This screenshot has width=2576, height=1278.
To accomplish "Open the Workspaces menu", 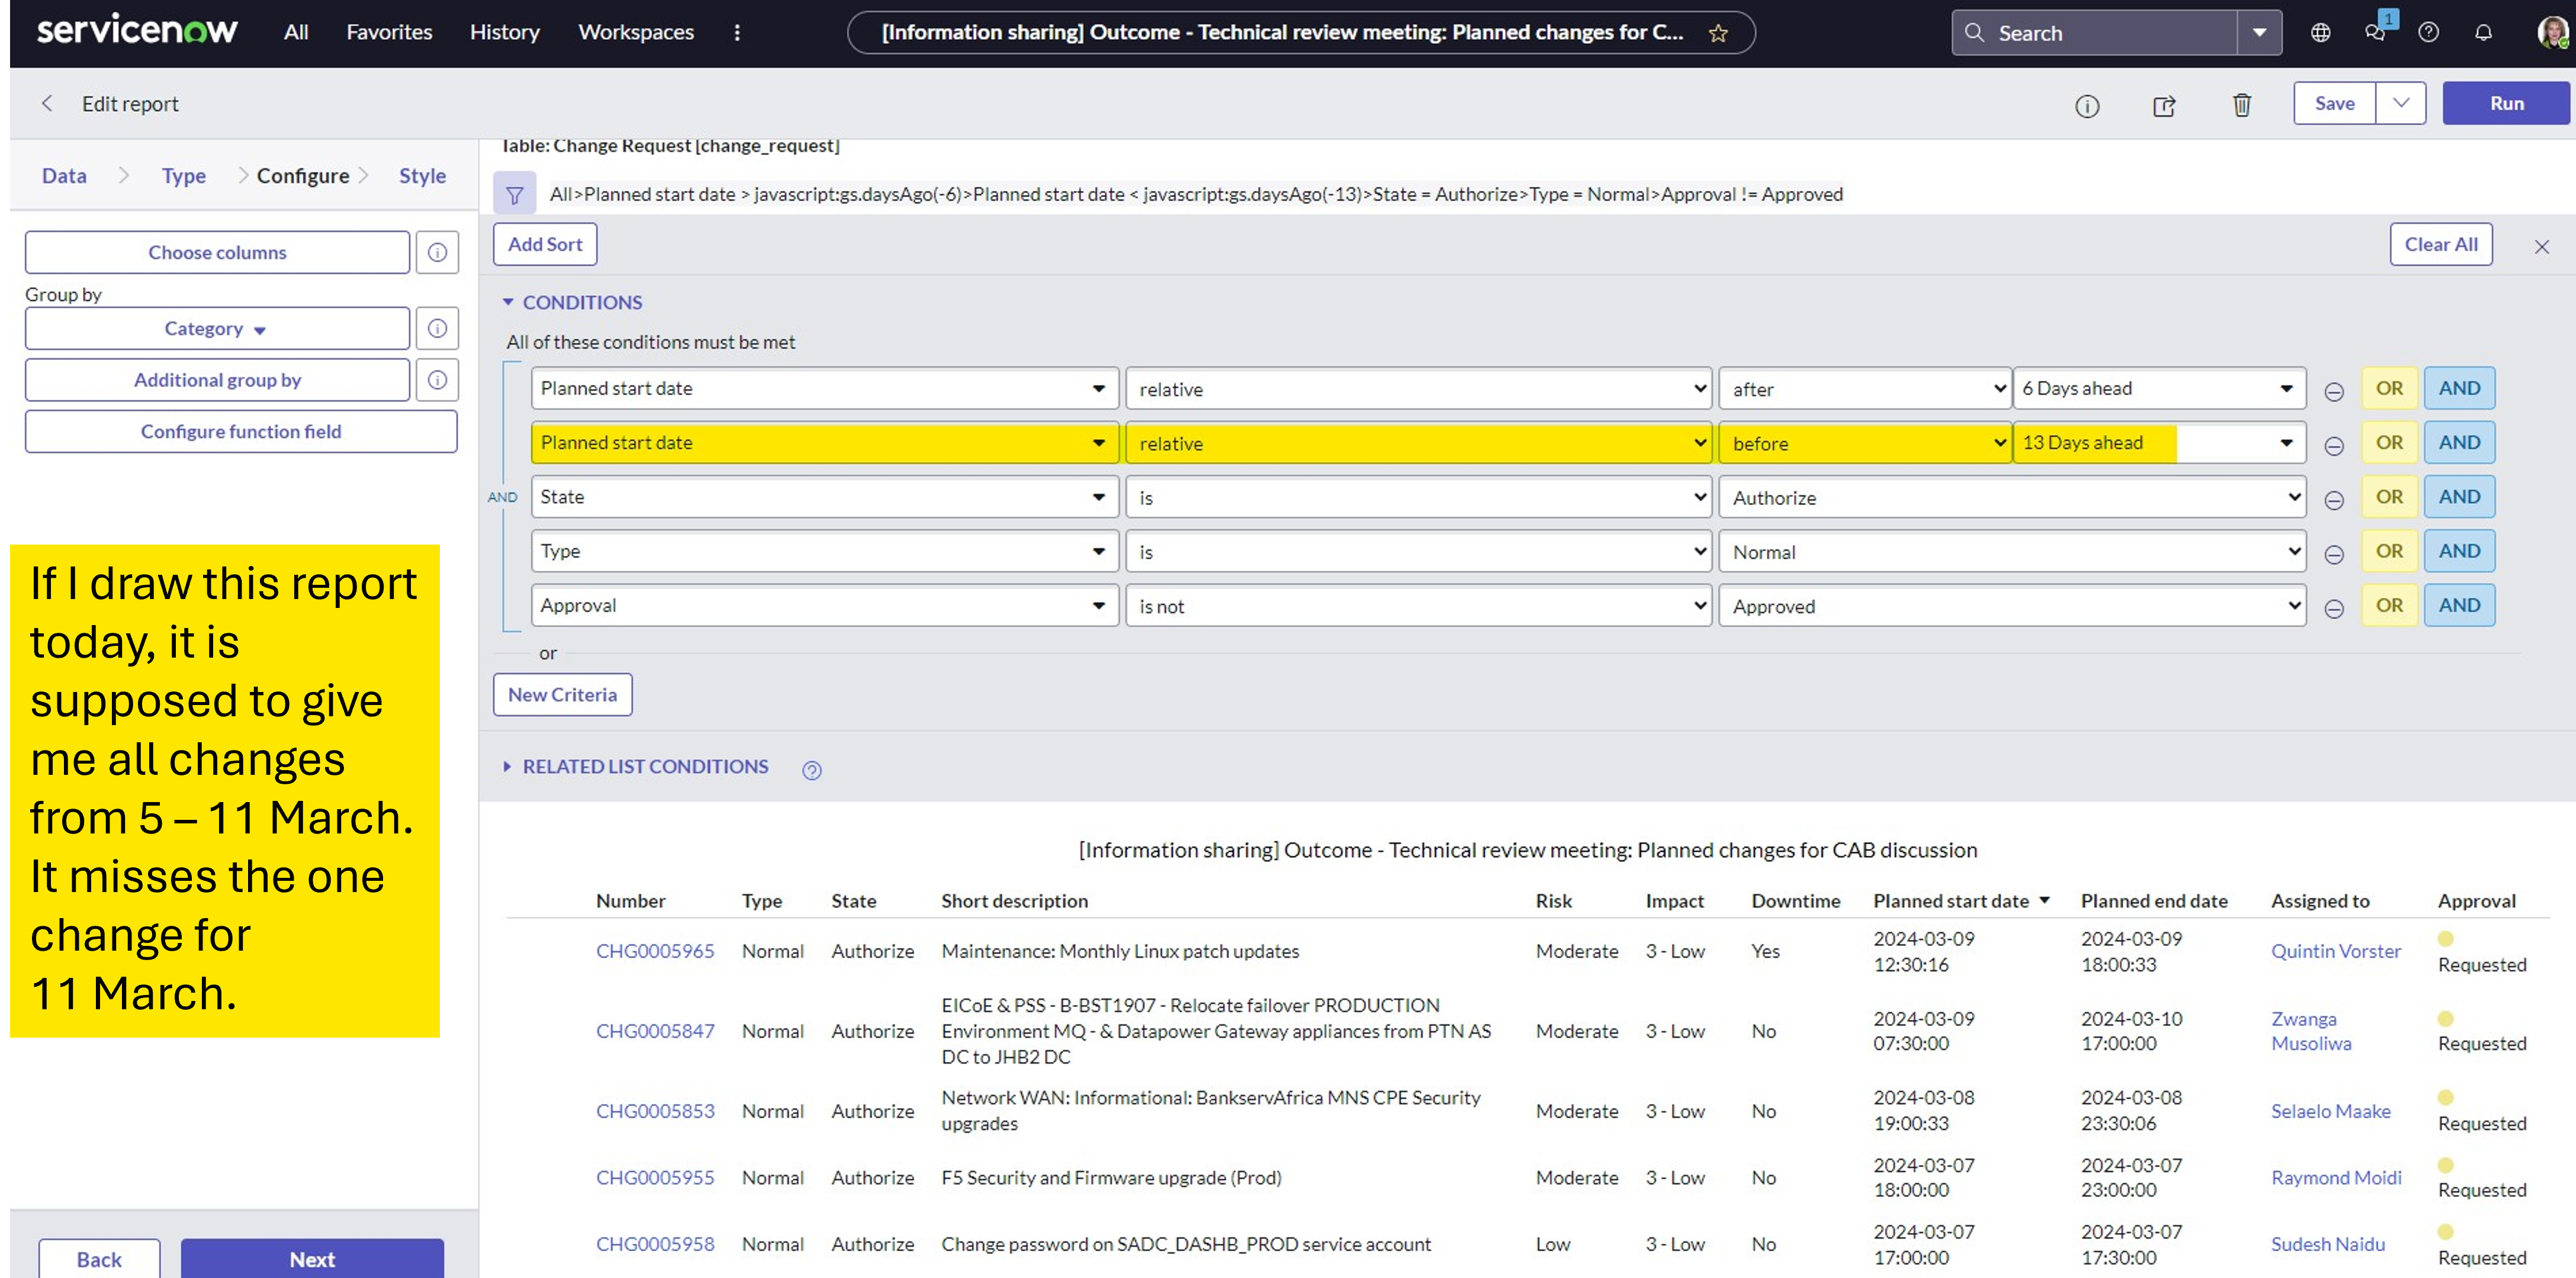I will coord(636,32).
